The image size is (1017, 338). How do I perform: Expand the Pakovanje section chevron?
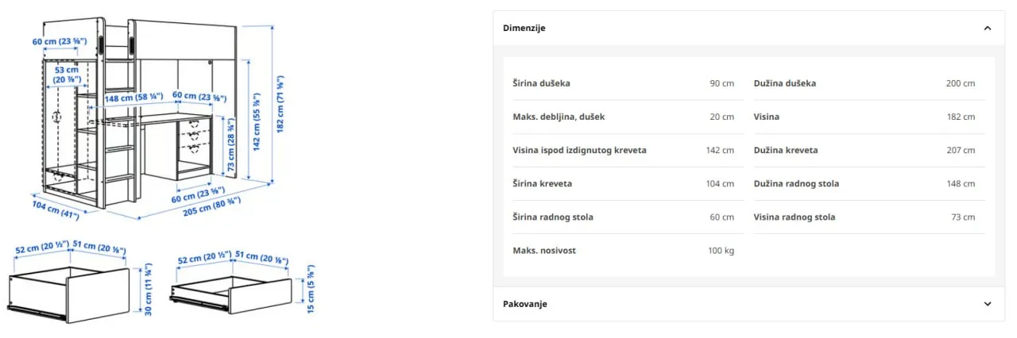click(x=988, y=304)
